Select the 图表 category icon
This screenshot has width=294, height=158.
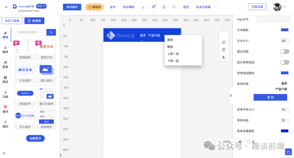coord(5,64)
